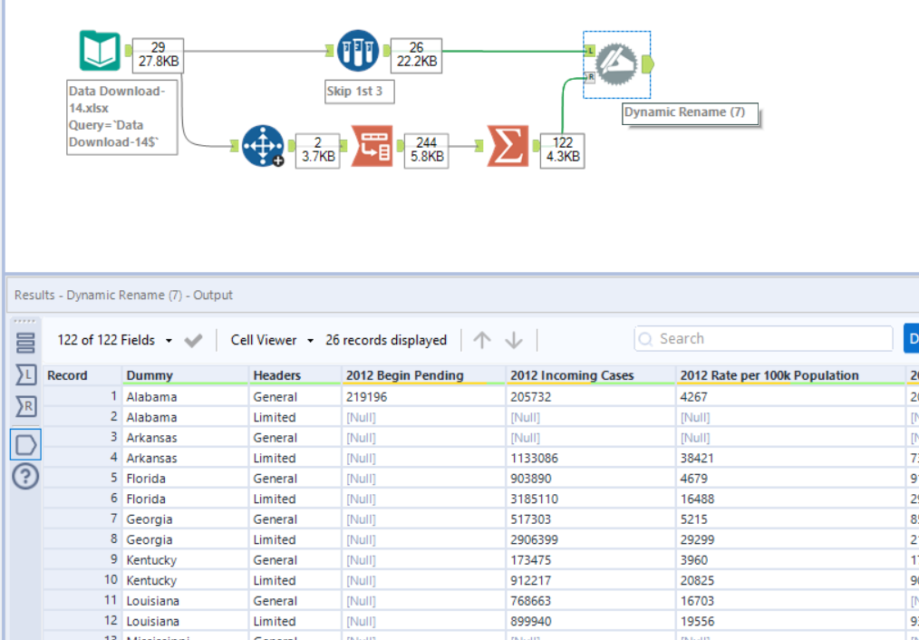Click the down arrow to go to next record
The height and width of the screenshot is (640, 919).
pos(513,339)
